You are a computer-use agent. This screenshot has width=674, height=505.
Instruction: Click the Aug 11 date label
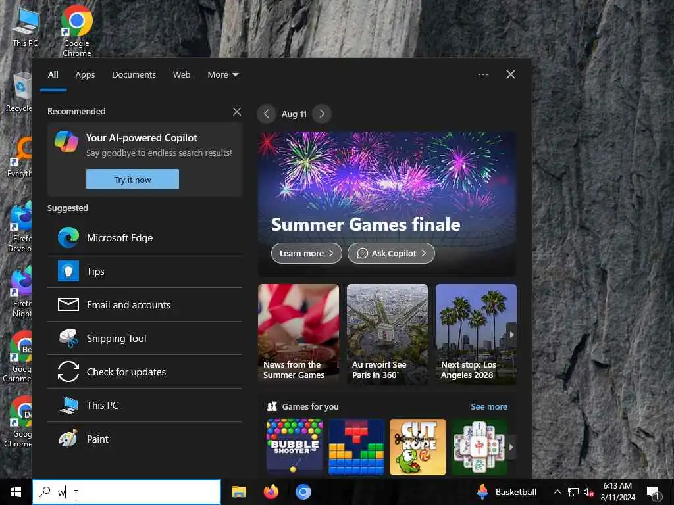tap(294, 114)
